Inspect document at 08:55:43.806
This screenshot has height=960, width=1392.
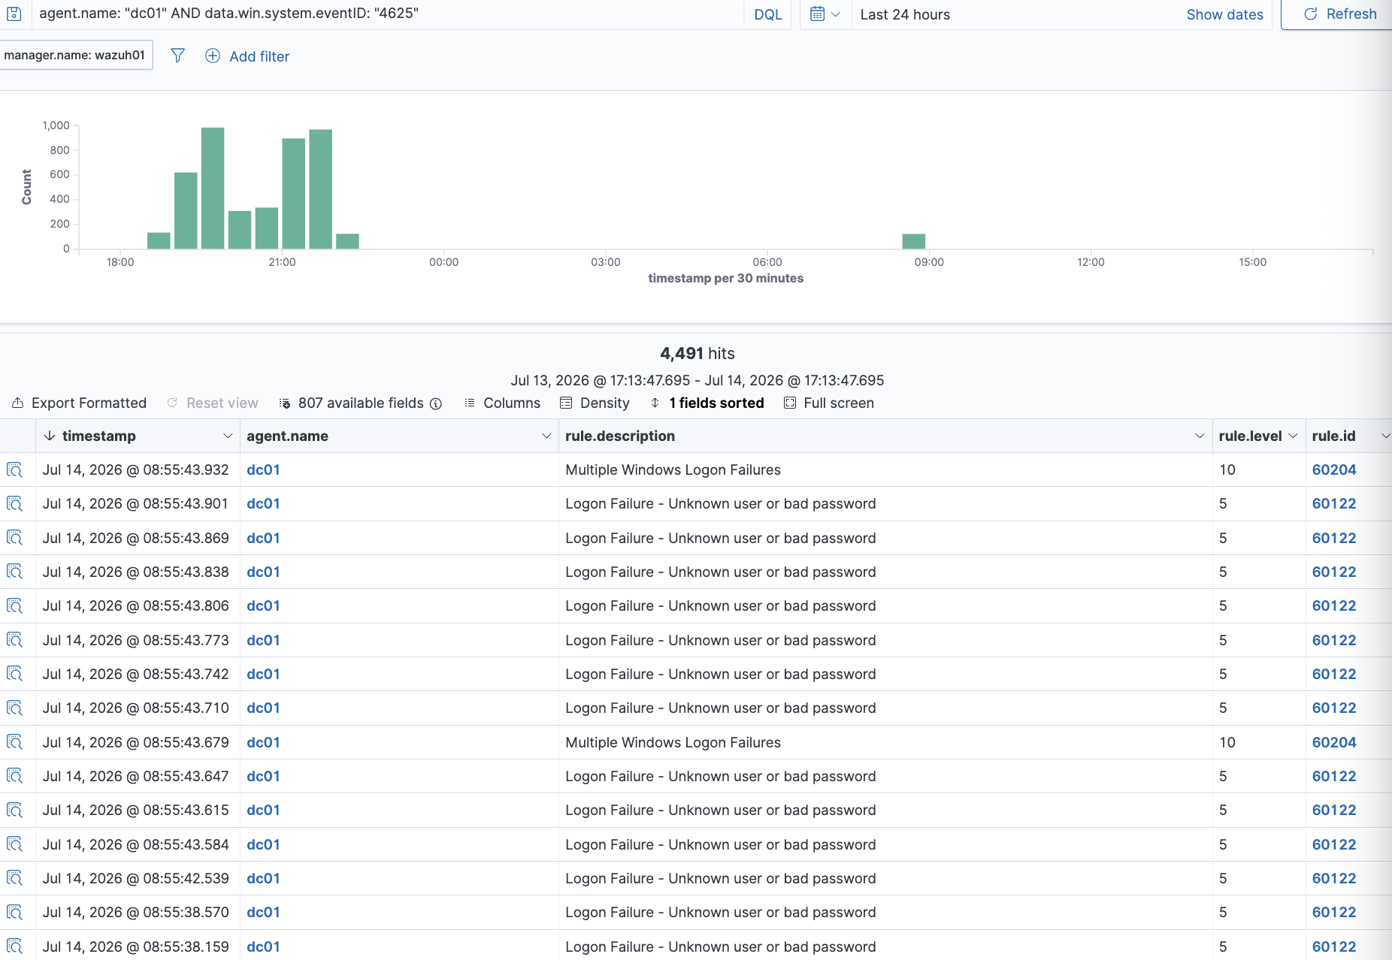click(x=14, y=606)
